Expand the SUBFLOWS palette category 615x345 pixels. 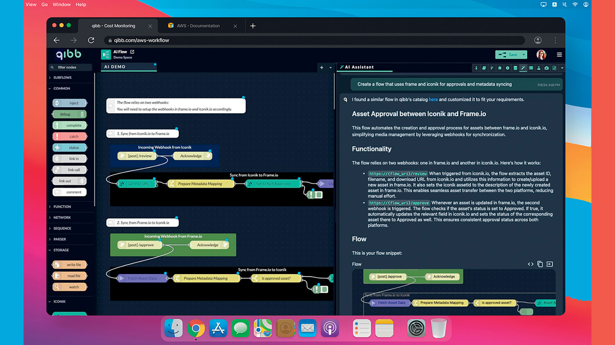pyautogui.click(x=62, y=78)
